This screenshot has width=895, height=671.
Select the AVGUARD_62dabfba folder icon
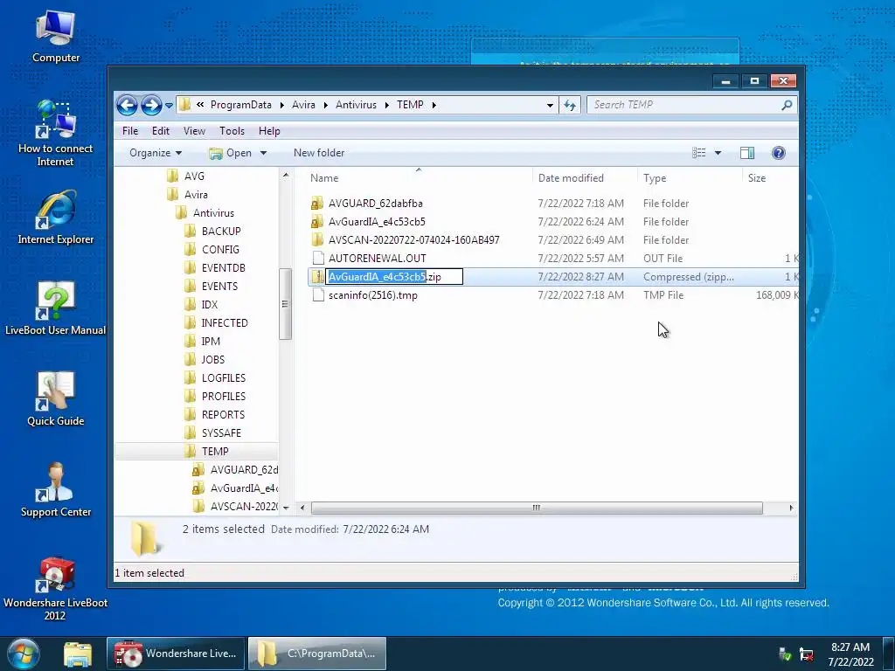317,203
